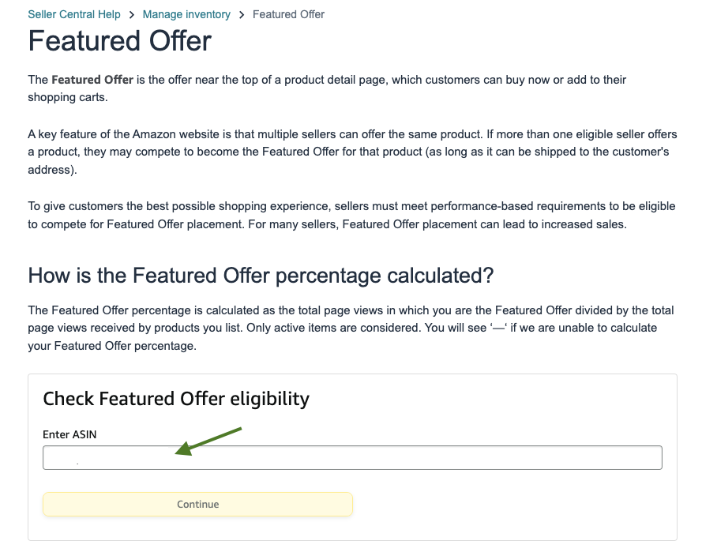This screenshot has width=702, height=552.
Task: Click the paragraph starting 'A key feature'
Action: tap(352, 152)
